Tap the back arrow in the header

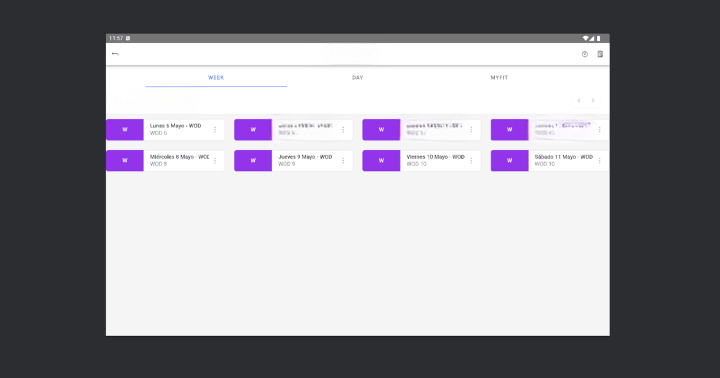(115, 54)
